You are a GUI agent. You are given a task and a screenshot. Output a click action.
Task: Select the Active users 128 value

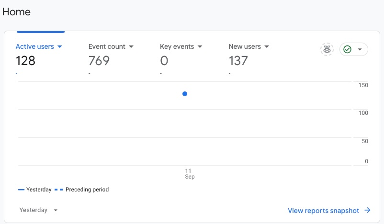[x=25, y=61]
